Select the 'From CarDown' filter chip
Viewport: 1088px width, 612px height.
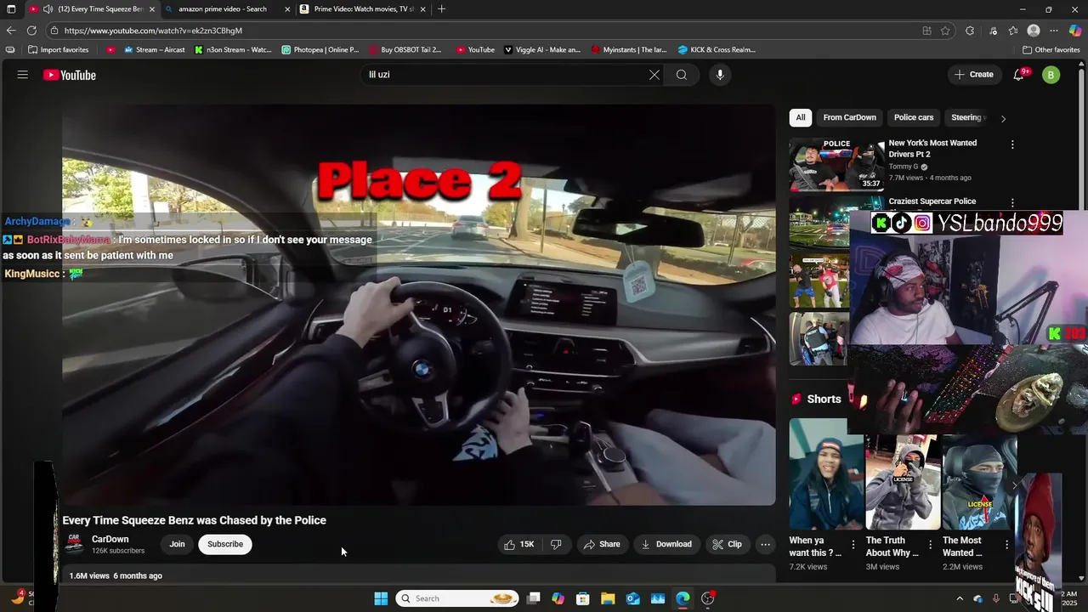tap(849, 117)
